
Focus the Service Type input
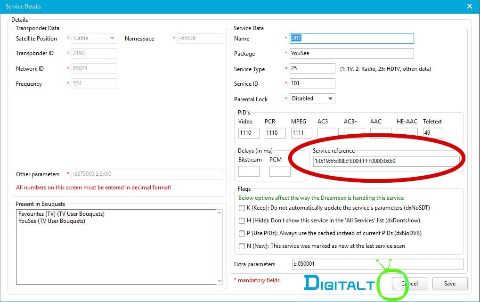(x=312, y=68)
